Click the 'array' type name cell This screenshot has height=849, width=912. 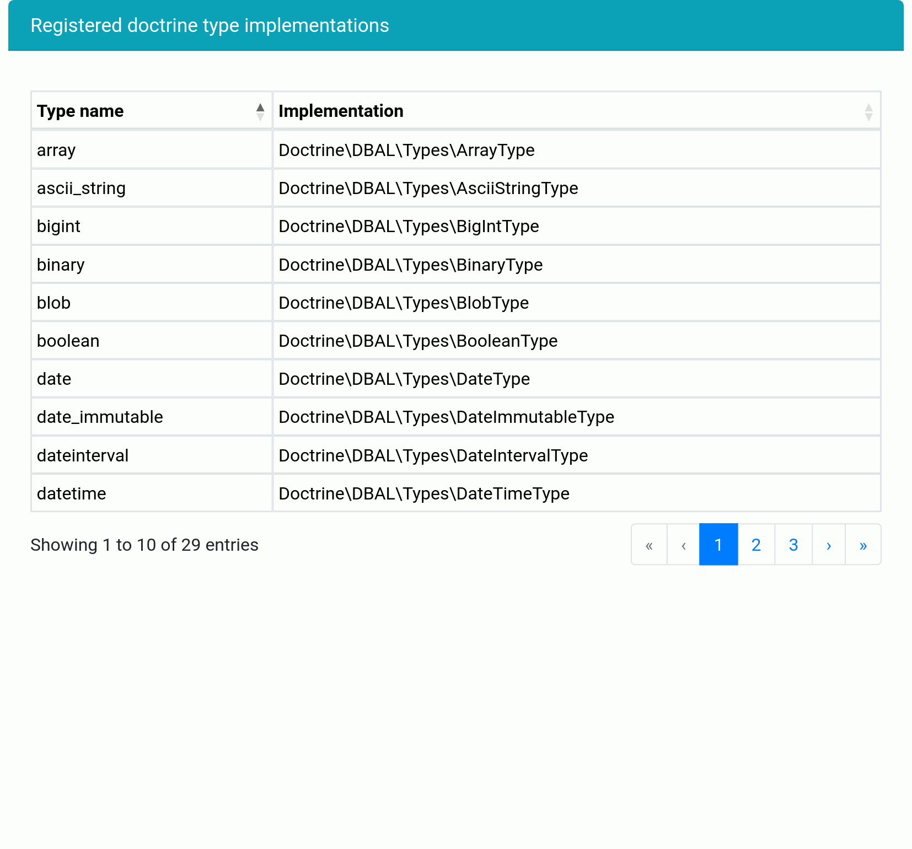point(152,150)
